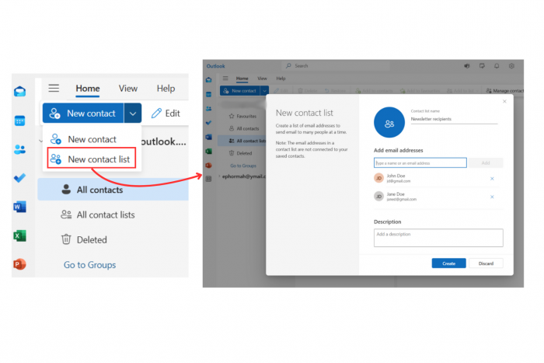Expand the ephormah@ymail account chevron
Viewport: 544px width, 363px height.
(219, 176)
